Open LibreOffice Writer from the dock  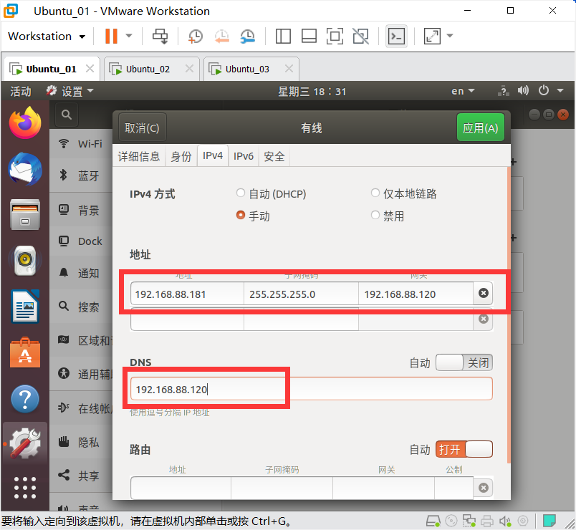[x=25, y=307]
